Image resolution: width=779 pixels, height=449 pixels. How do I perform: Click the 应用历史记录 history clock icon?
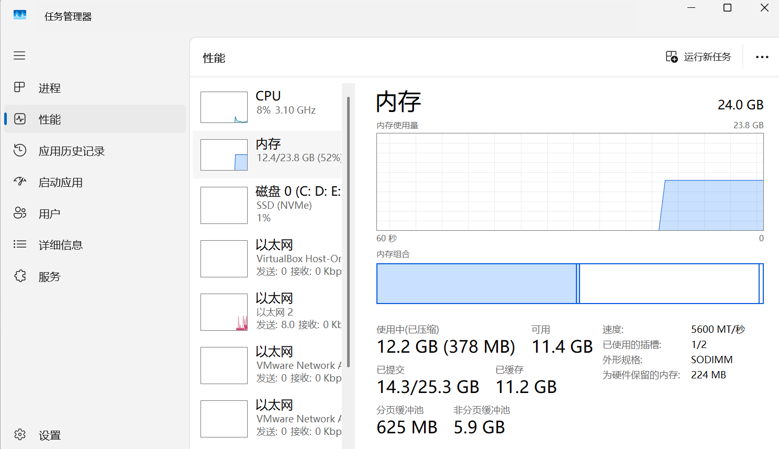19,150
